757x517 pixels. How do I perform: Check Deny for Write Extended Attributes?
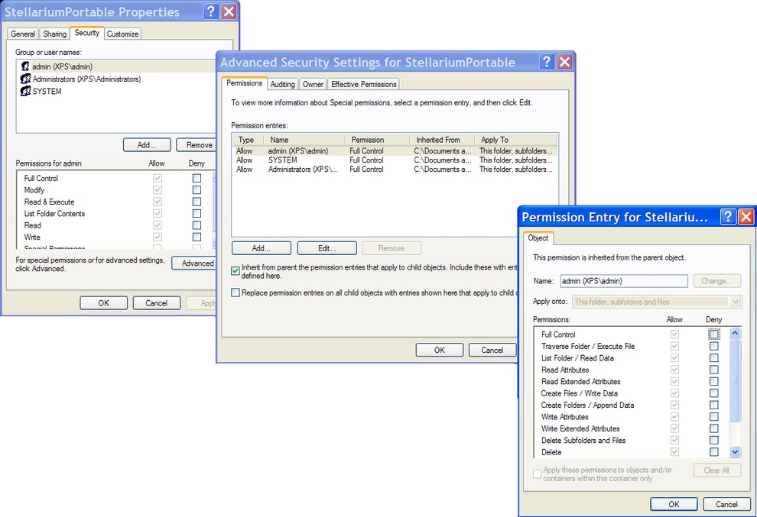coord(713,428)
